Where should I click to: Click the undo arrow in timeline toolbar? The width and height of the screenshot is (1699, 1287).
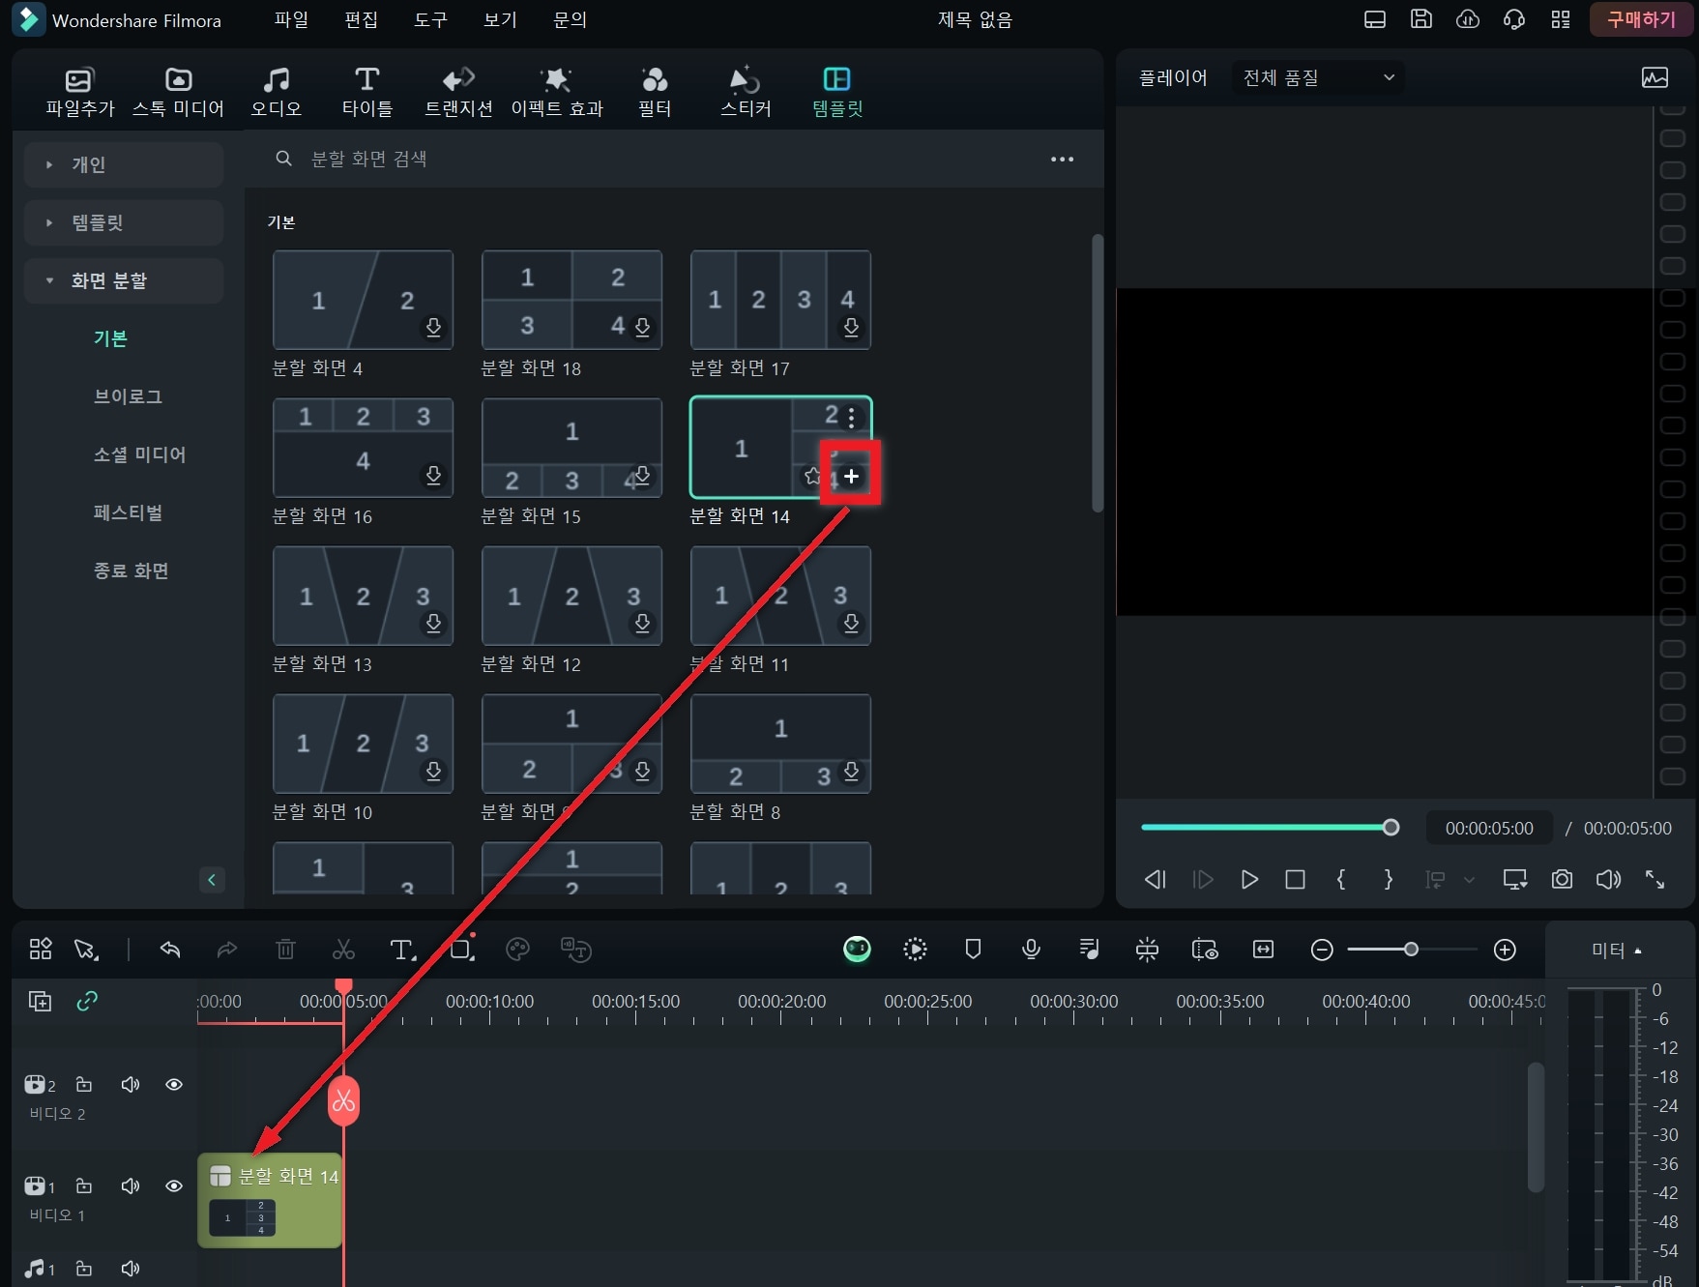click(x=170, y=950)
